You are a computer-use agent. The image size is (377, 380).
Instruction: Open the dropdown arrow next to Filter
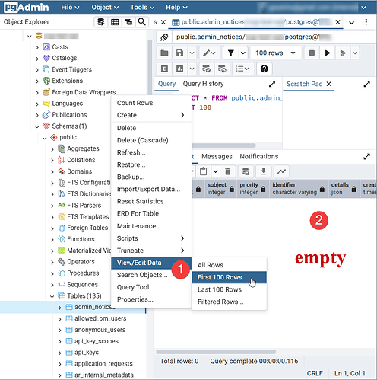(243, 53)
